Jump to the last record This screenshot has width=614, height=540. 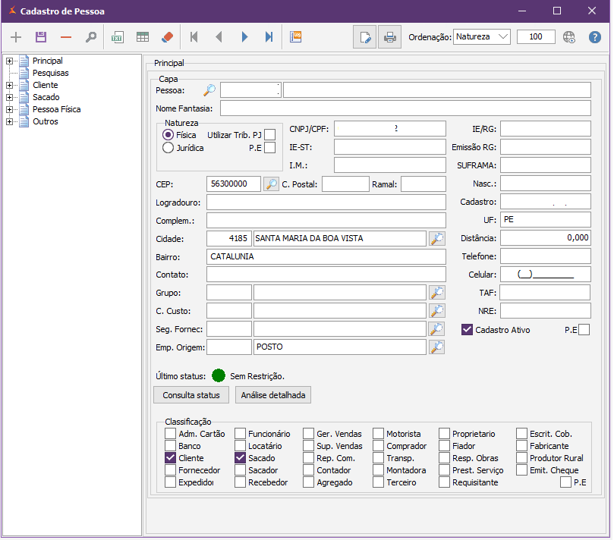tap(269, 37)
